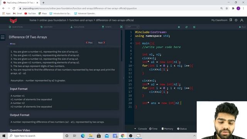Open File Explorer from taskbar
The image size is (247, 139).
point(91,136)
